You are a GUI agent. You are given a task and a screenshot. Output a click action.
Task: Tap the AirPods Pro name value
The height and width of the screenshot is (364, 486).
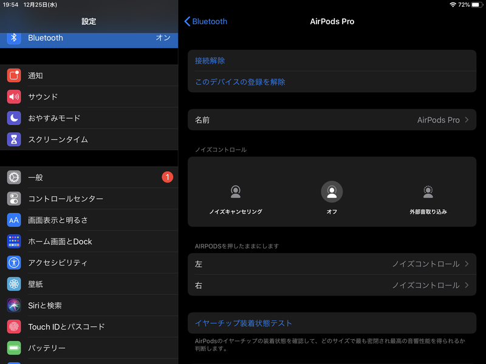pyautogui.click(x=438, y=120)
